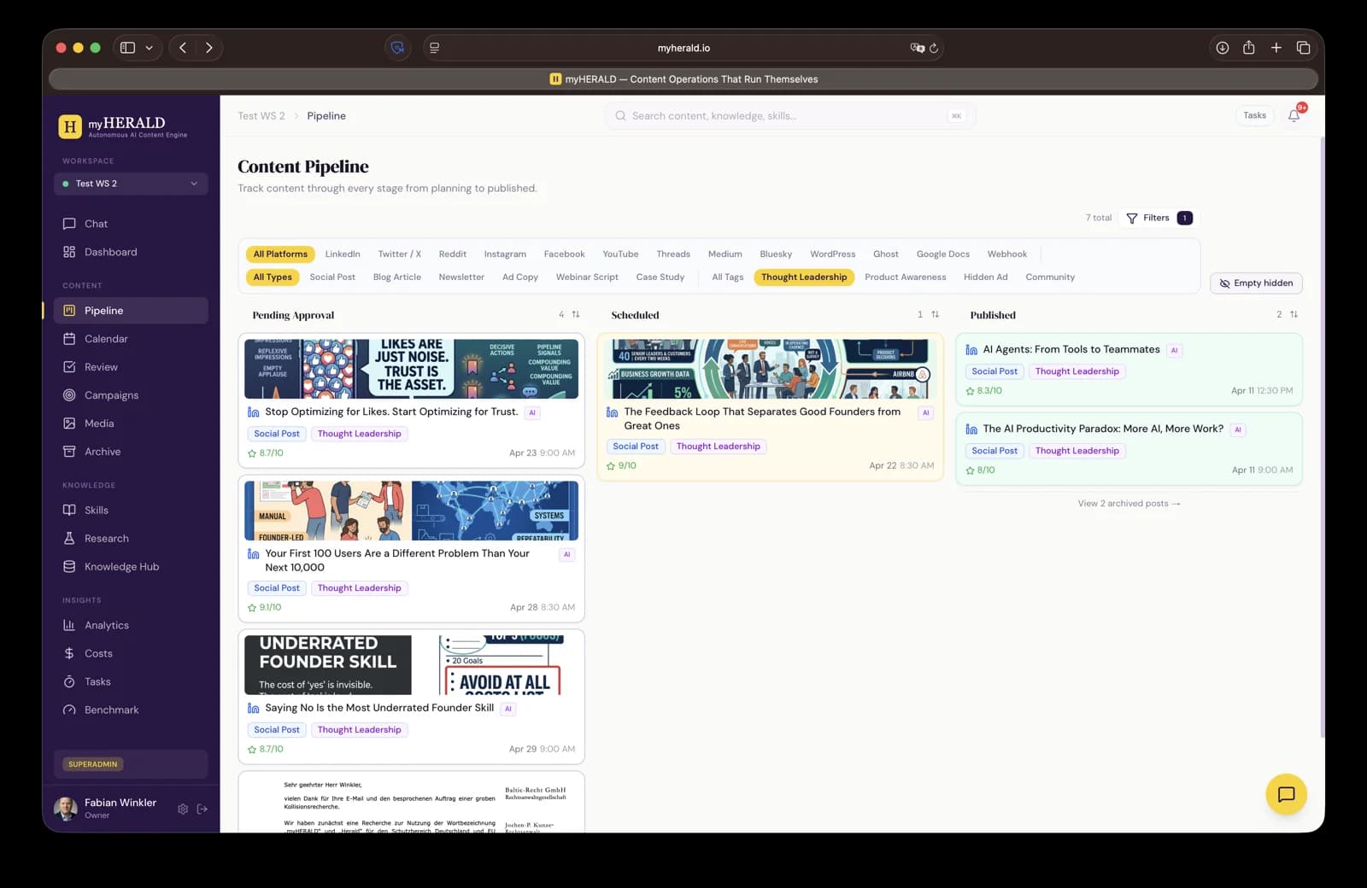The width and height of the screenshot is (1367, 888).
Task: Click the myHERALD logo
Action: (x=123, y=126)
